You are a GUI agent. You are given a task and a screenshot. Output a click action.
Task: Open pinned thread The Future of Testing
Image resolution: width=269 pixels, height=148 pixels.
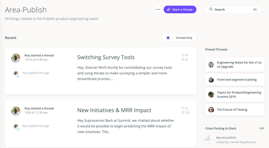pyautogui.click(x=235, y=110)
